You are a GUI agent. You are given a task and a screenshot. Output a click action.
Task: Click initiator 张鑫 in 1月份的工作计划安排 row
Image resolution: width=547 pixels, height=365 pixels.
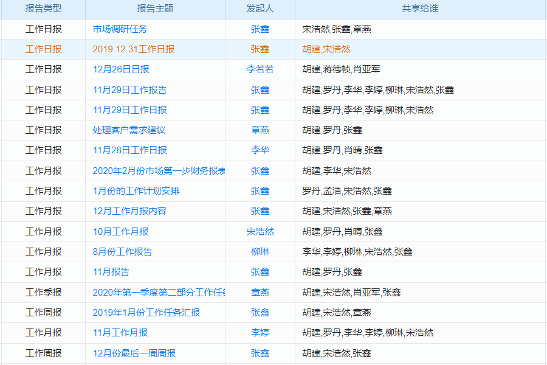point(260,191)
